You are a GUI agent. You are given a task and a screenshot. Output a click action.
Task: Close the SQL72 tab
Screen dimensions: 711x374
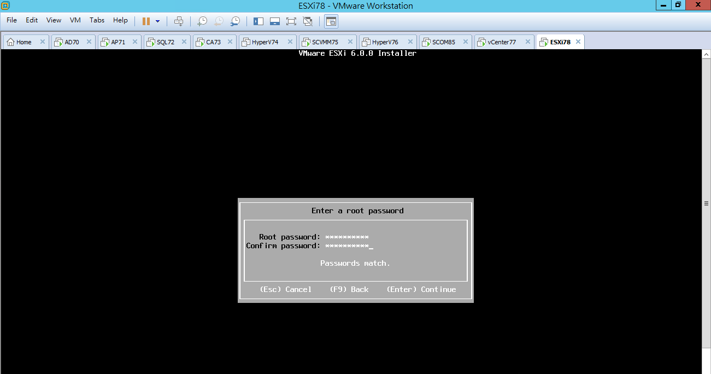pyautogui.click(x=184, y=42)
